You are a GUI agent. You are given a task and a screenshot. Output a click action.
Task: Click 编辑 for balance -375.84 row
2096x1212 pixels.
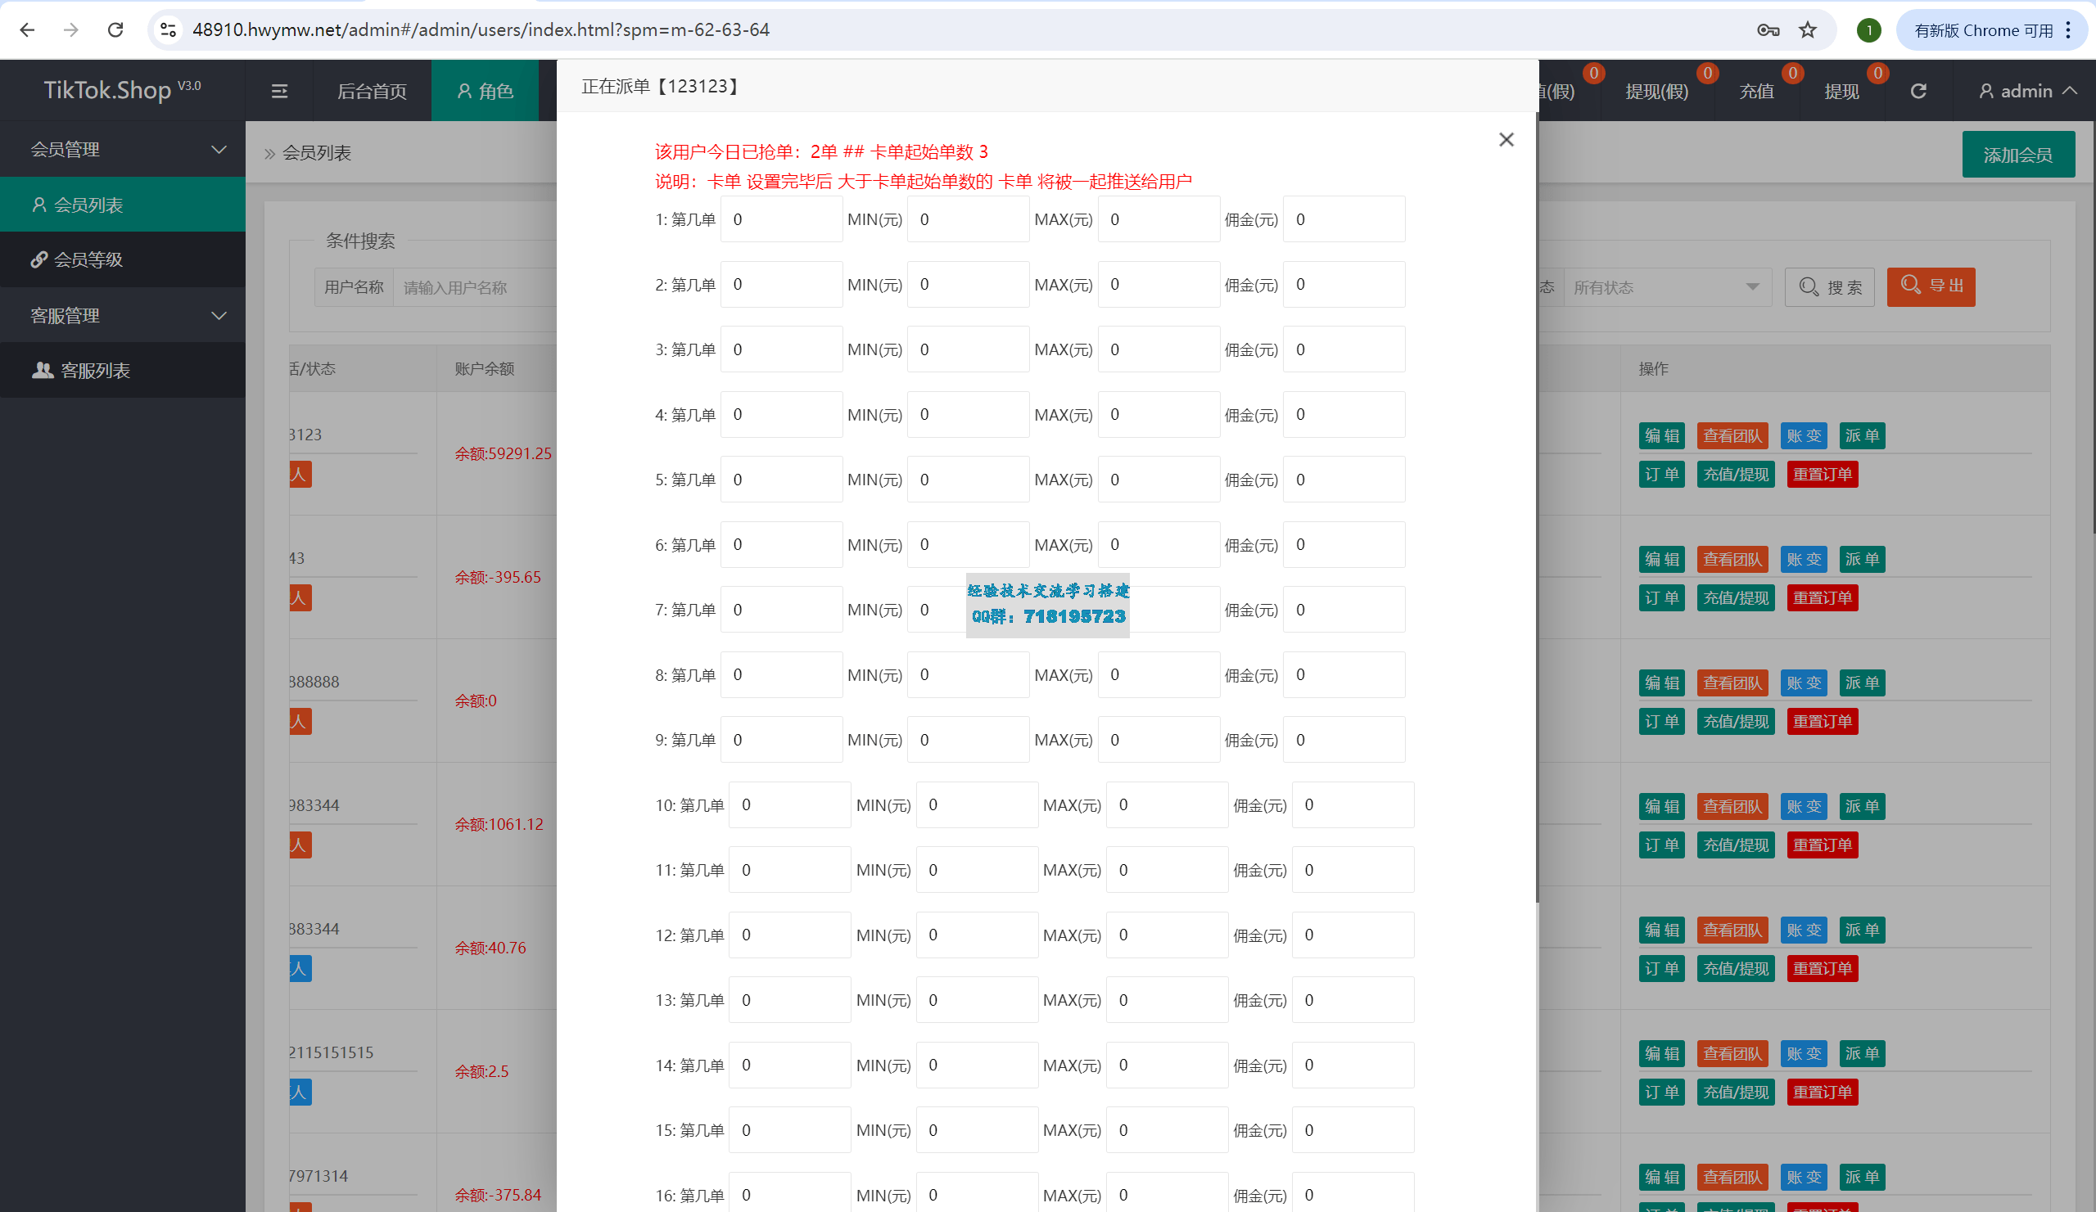1662,1176
